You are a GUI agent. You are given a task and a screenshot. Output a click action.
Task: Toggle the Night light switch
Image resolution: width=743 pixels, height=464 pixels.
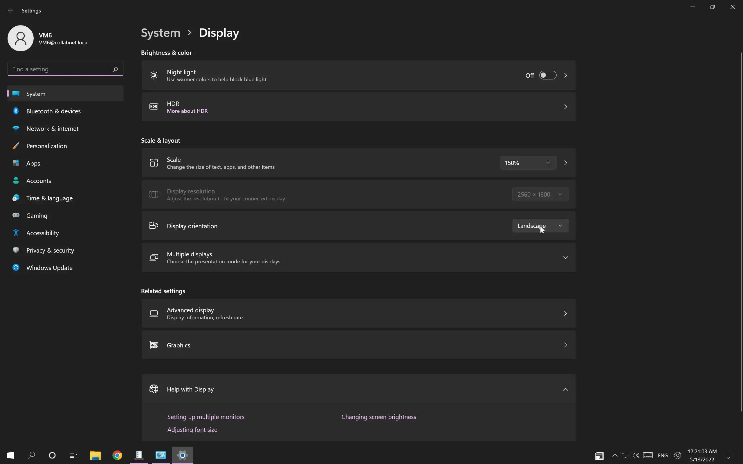click(x=547, y=75)
